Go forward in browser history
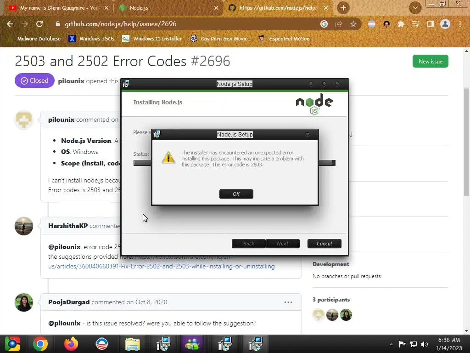470x353 pixels. [x=25, y=24]
